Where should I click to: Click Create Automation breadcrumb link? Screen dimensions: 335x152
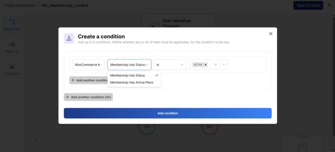pos(19,5)
